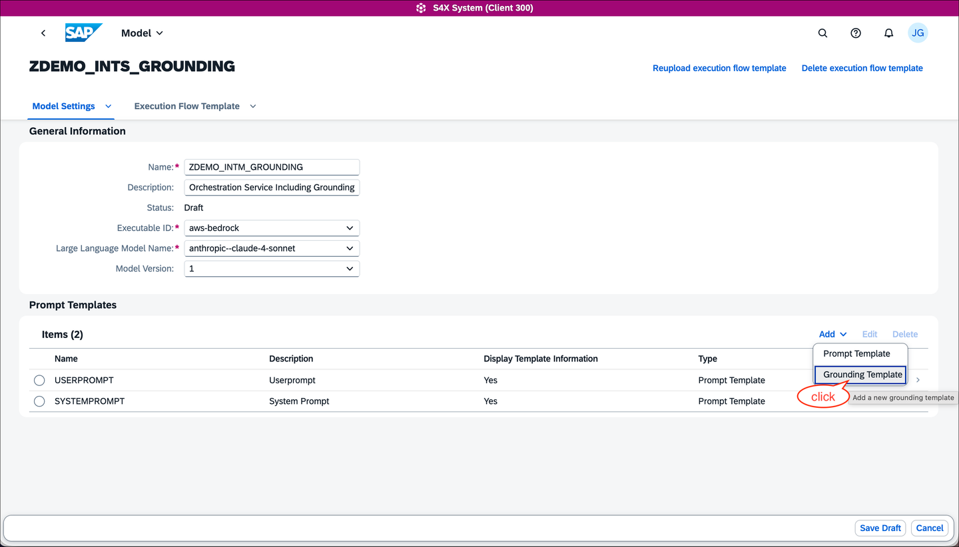
Task: Expand the Model Settings tab chevron
Action: tap(109, 106)
